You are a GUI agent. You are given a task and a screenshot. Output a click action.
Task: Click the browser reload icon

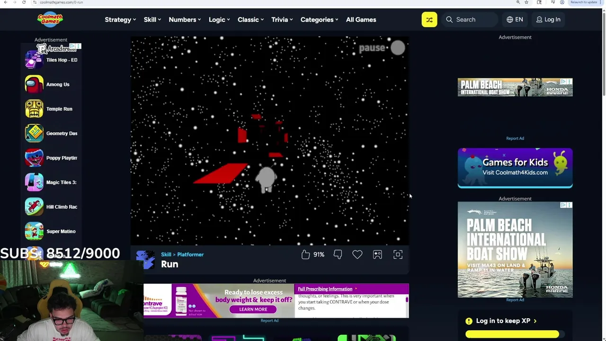click(24, 2)
